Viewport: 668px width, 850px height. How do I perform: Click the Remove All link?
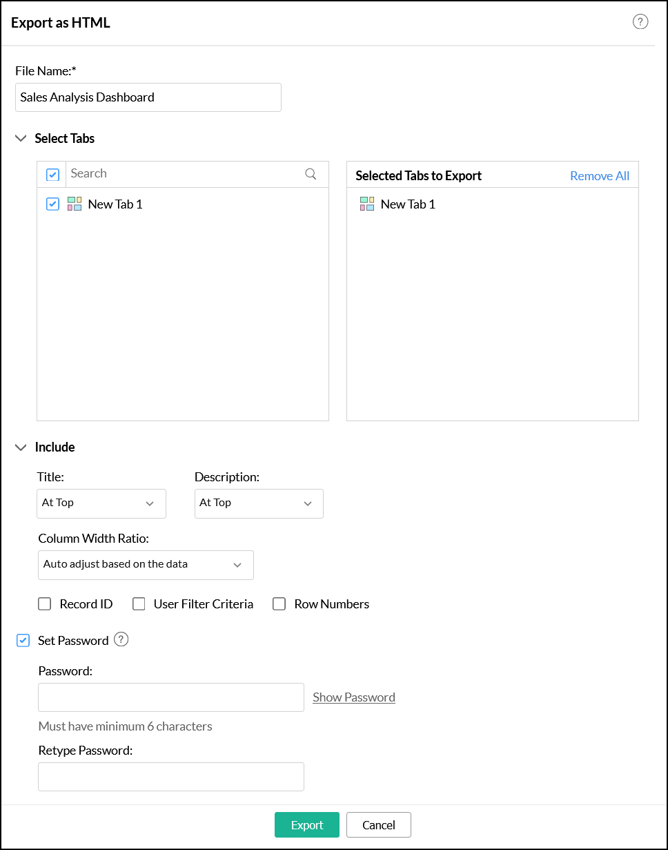tap(600, 176)
